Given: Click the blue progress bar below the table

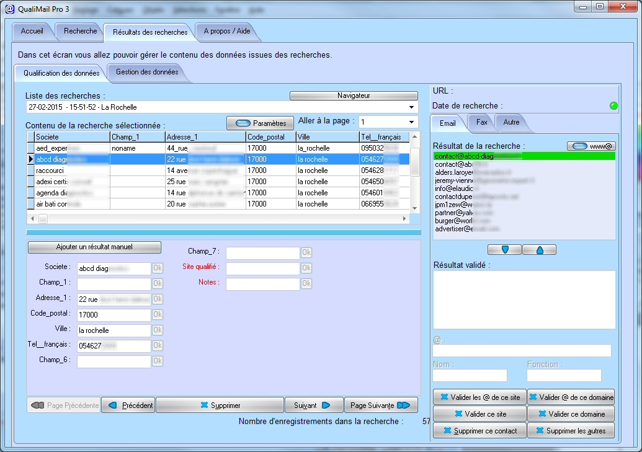Looking at the screenshot, I should click(223, 232).
